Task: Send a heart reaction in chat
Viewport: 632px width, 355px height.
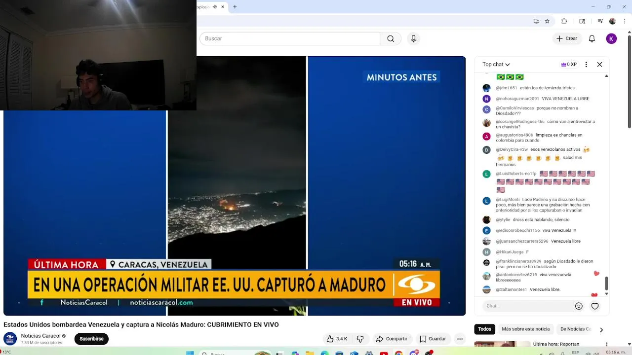Action: click(595, 306)
